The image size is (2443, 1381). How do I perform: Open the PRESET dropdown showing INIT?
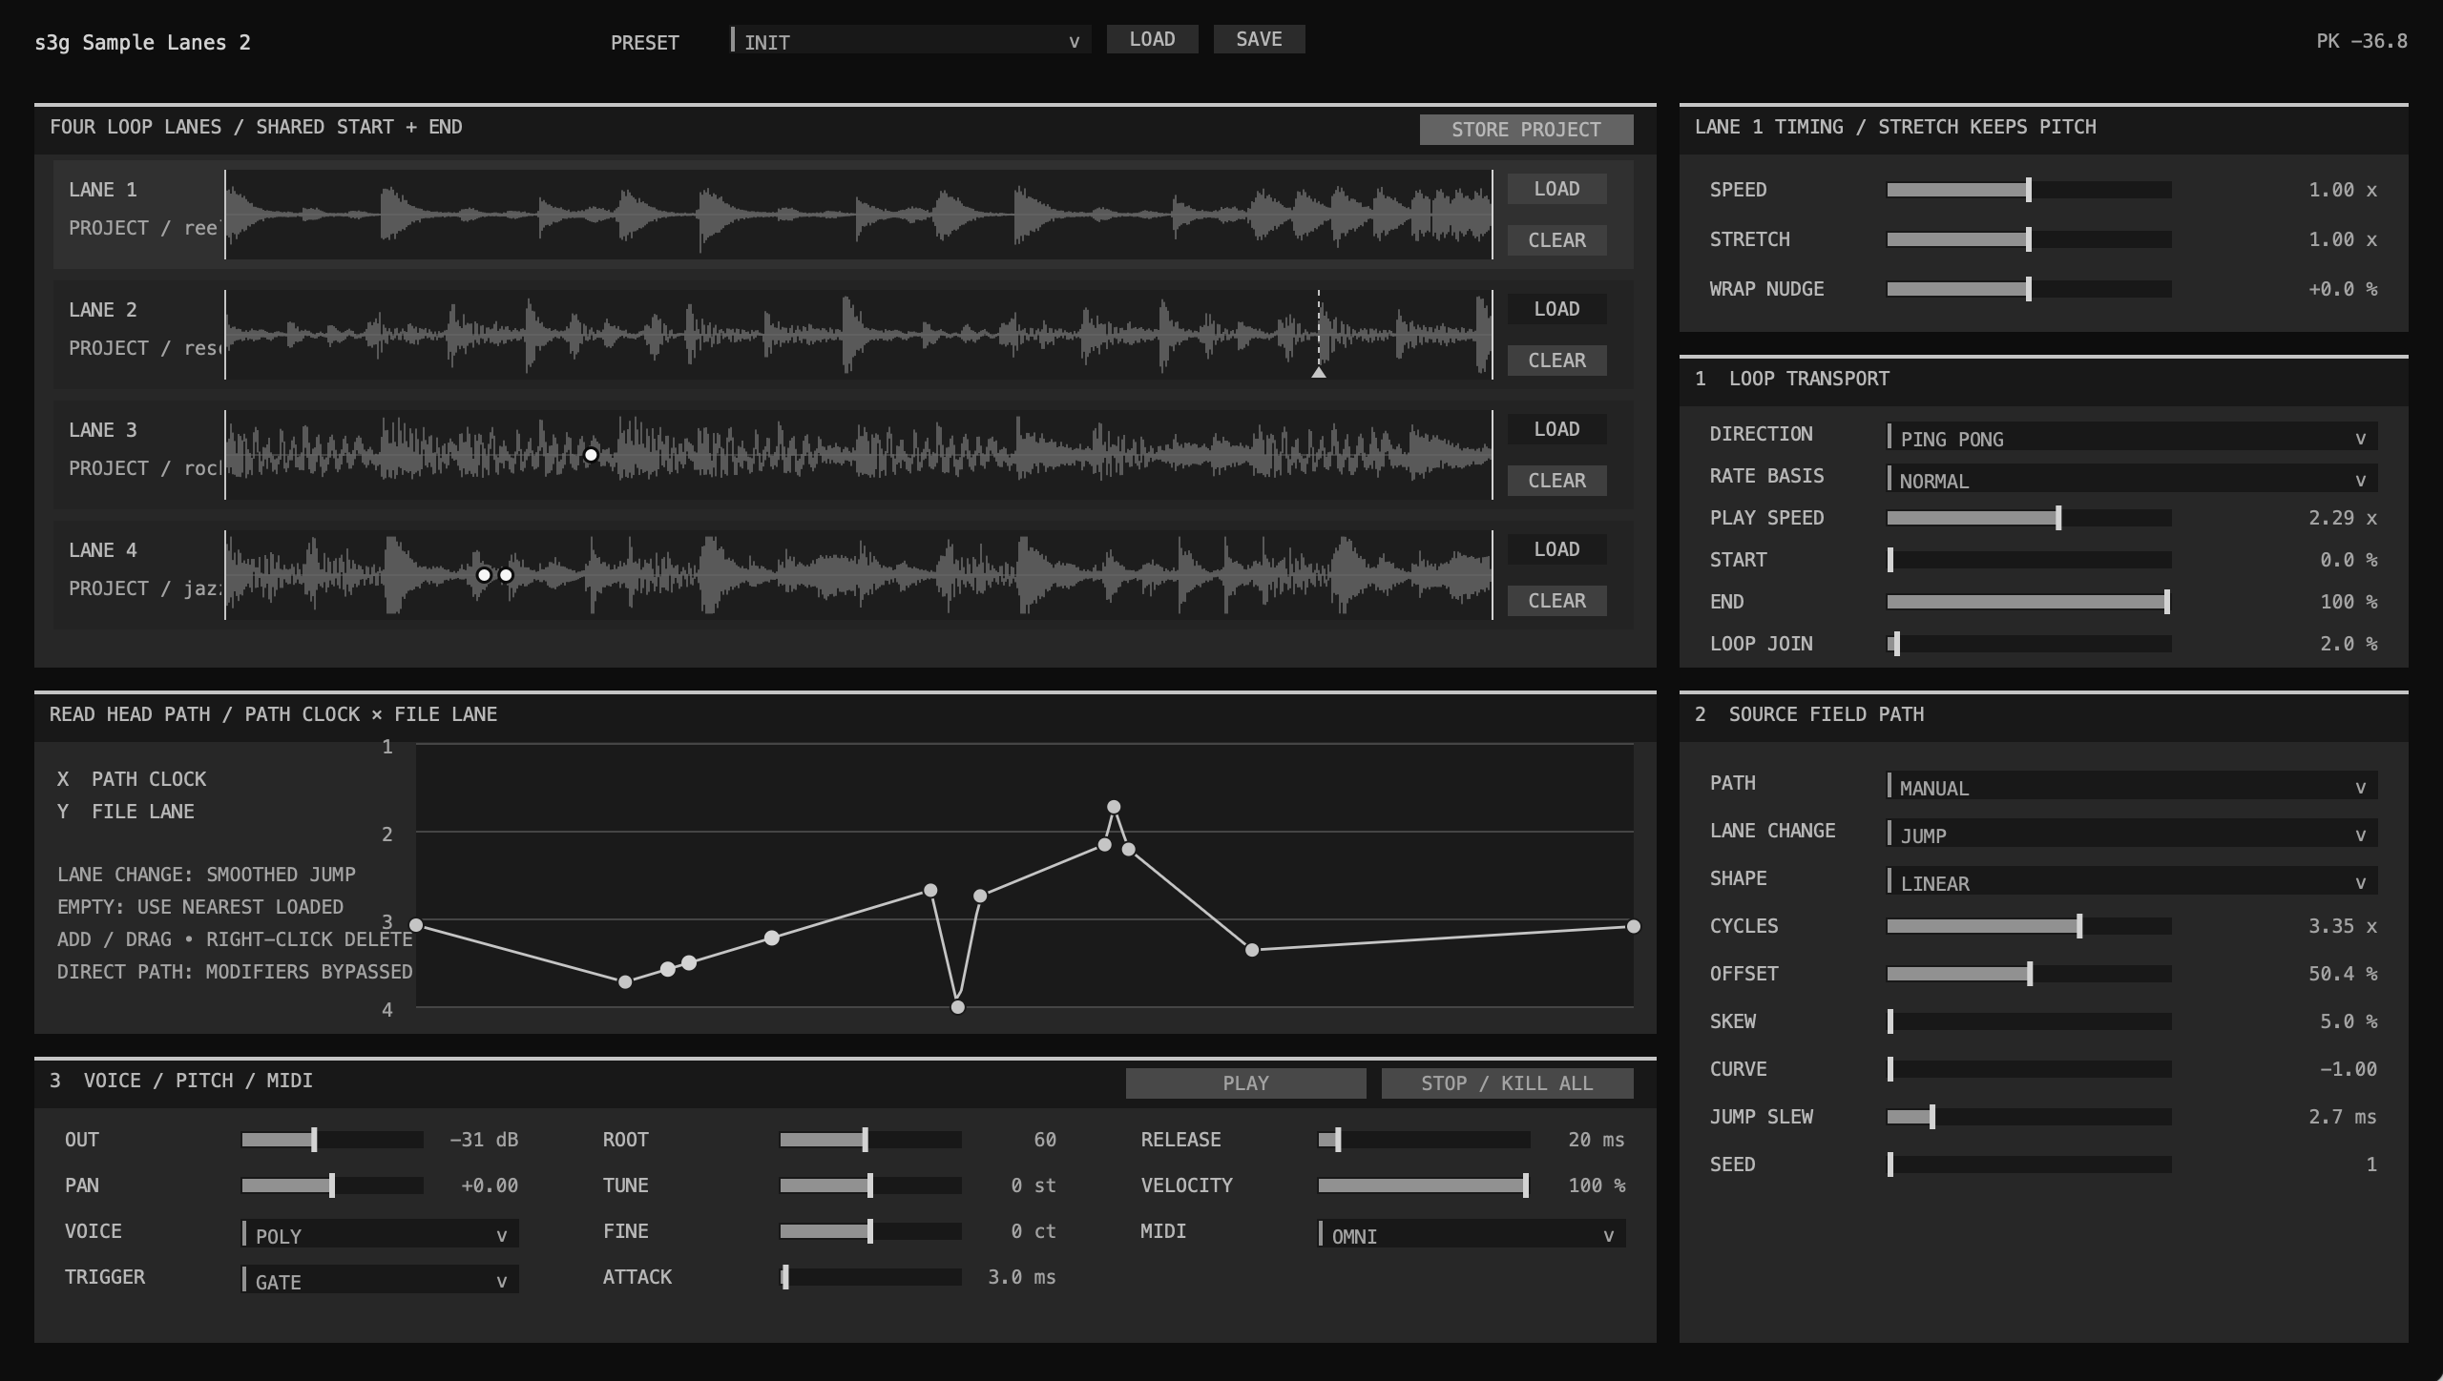pyautogui.click(x=910, y=40)
